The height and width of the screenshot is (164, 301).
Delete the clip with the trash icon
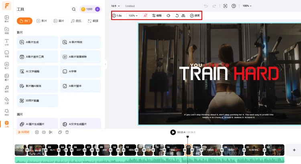tap(67, 132)
